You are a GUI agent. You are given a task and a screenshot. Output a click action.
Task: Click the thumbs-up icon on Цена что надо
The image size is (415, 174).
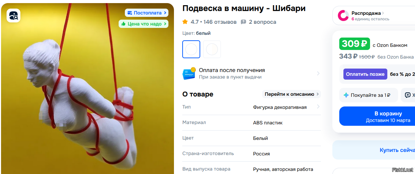(123, 24)
